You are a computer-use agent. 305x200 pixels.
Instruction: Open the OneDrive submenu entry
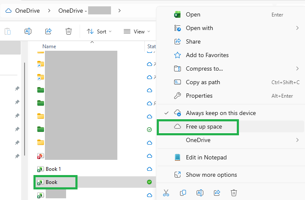point(230,140)
